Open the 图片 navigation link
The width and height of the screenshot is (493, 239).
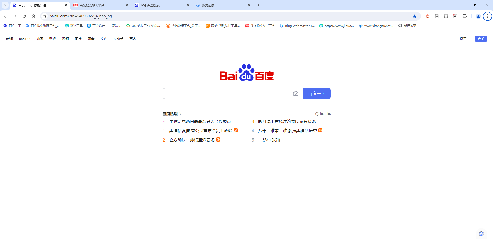pos(78,39)
